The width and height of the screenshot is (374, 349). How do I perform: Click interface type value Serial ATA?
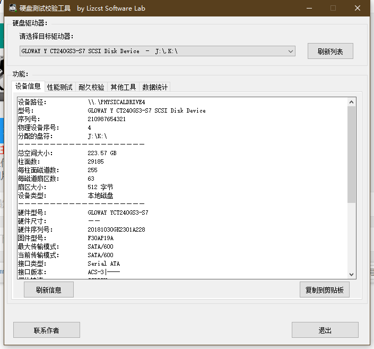click(x=103, y=263)
